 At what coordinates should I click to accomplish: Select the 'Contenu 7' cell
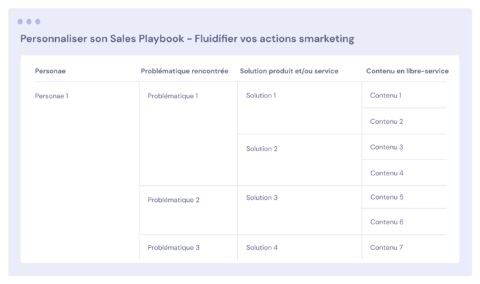(387, 247)
